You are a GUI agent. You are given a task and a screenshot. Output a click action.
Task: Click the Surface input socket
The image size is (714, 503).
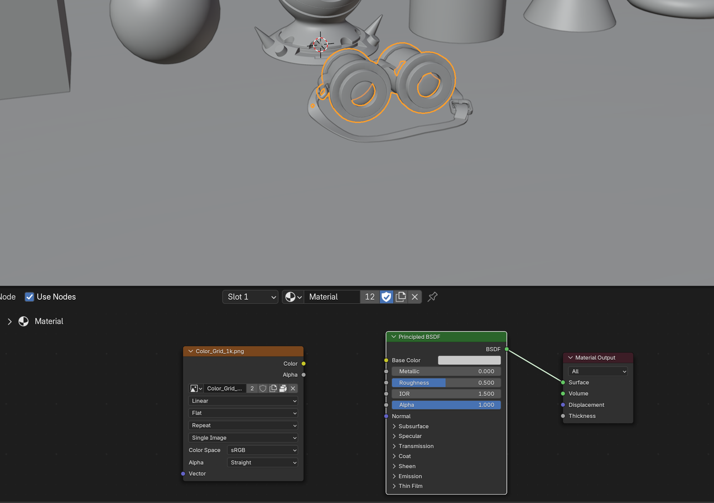(563, 382)
